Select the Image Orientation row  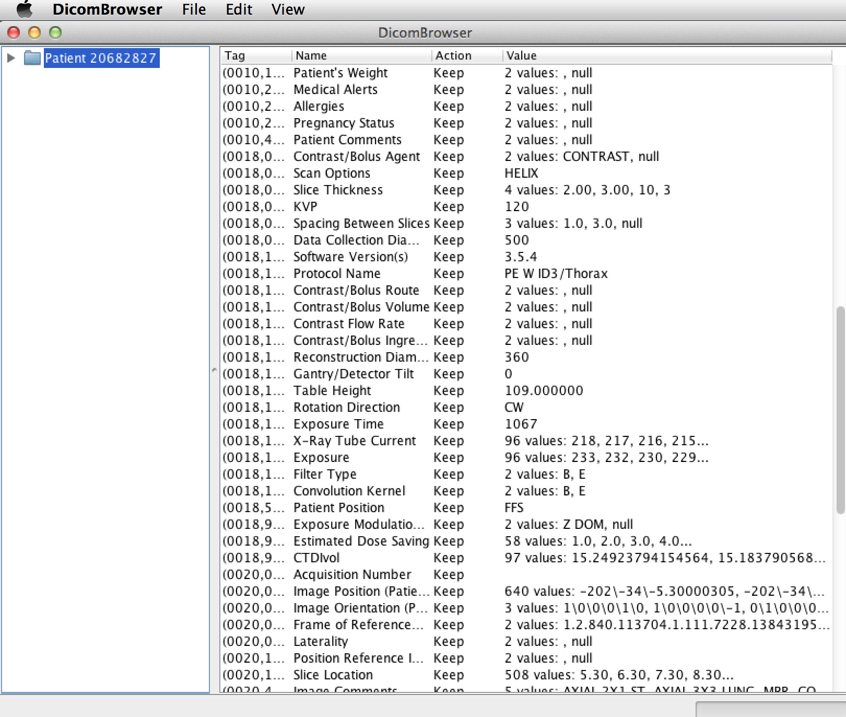click(x=526, y=608)
